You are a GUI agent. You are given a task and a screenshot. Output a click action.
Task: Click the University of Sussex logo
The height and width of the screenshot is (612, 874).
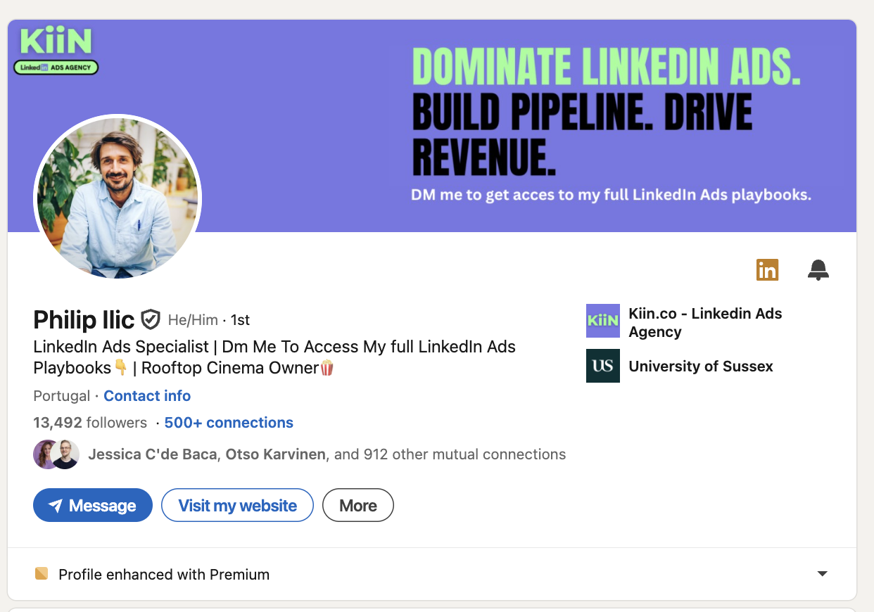602,366
